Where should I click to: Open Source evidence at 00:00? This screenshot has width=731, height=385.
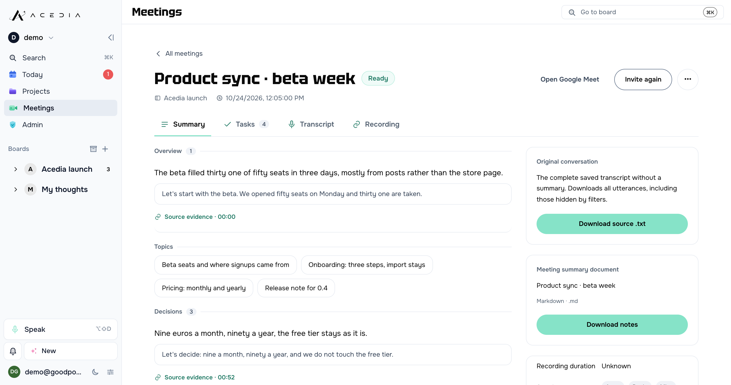(195, 217)
